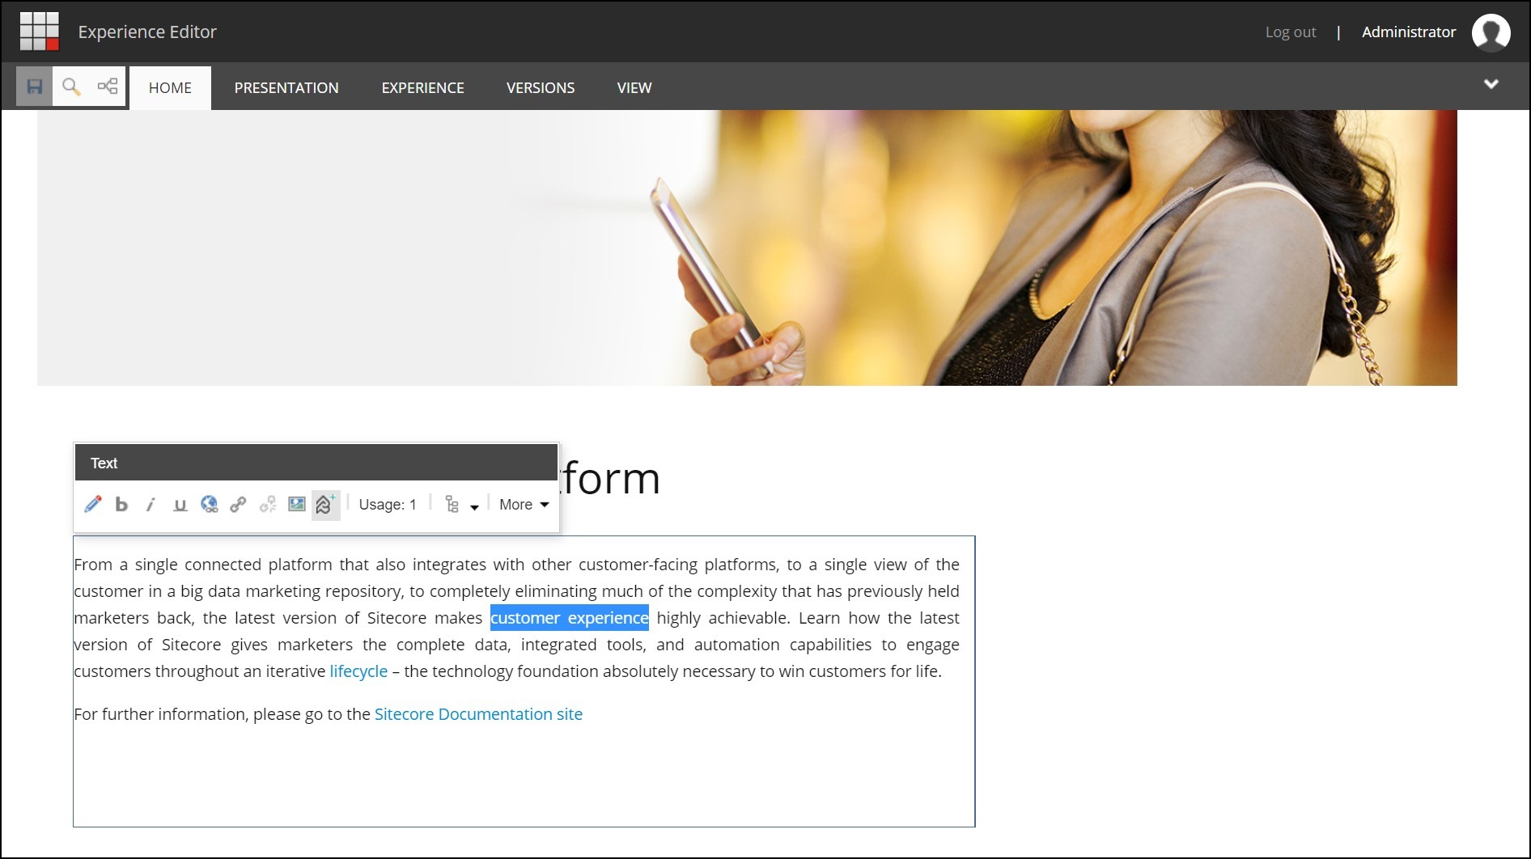Screen dimensions: 1531x859
Task: Apply underline formatting from the Text toolbar
Action: coord(180,505)
